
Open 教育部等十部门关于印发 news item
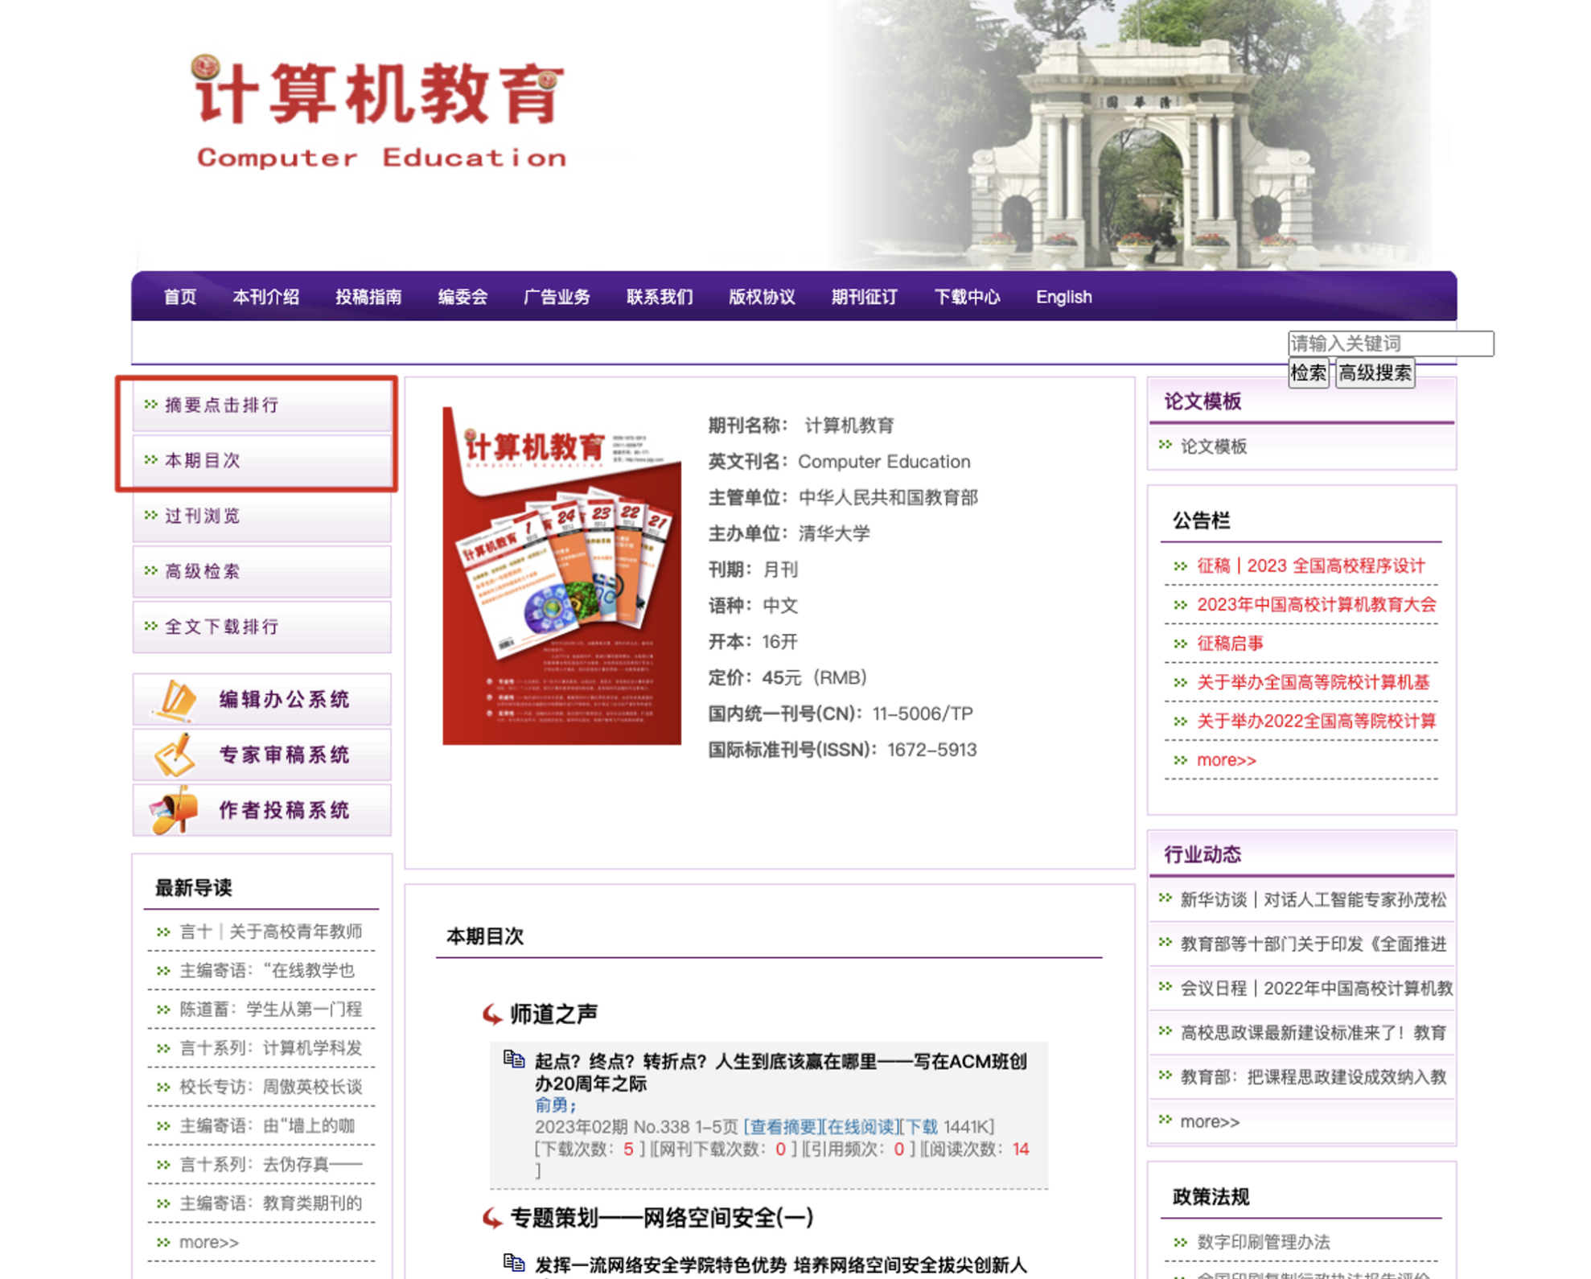1313,944
